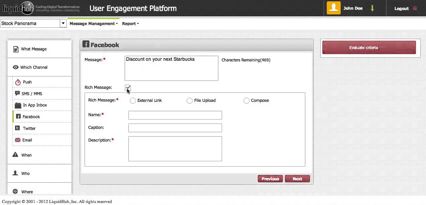426x205 pixels.
Task: Select the SMS / MMS speech bubble icon
Action: pyautogui.click(x=18, y=93)
